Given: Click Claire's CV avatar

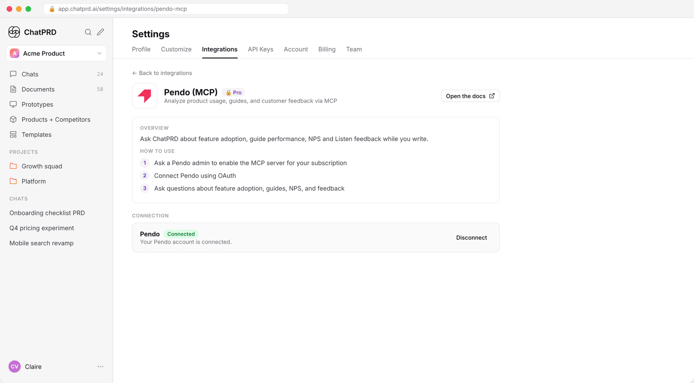Looking at the screenshot, I should 14,366.
